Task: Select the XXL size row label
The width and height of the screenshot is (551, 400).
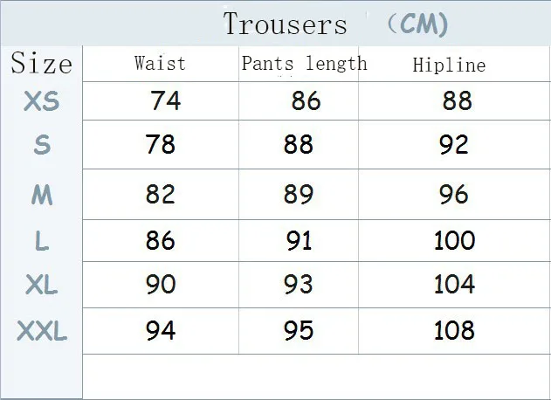Action: coord(42,330)
